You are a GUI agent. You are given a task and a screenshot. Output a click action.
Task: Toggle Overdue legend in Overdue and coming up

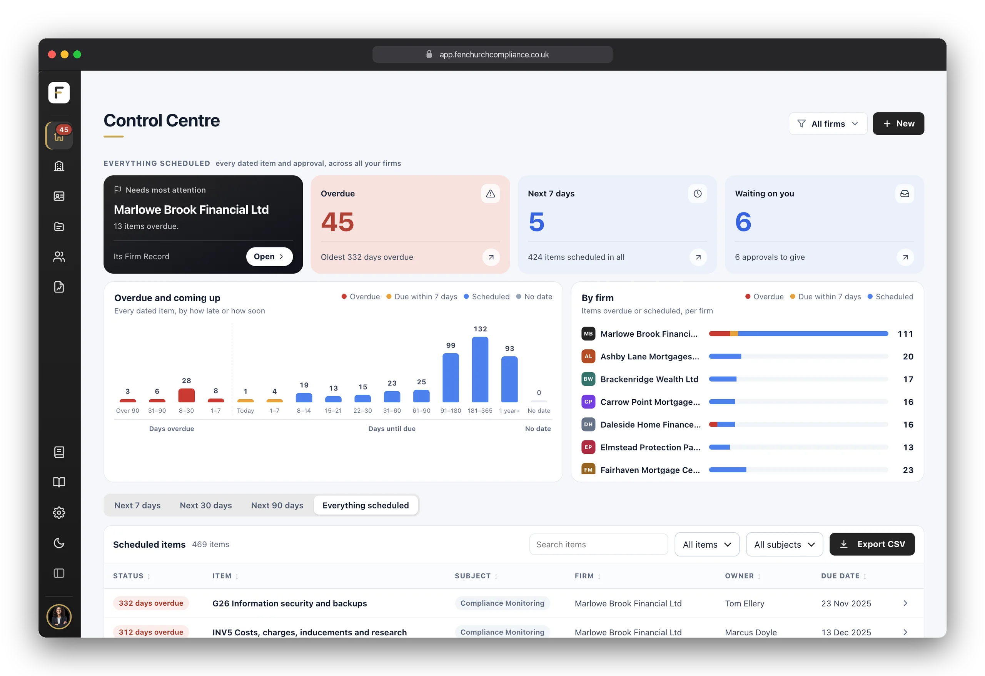361,296
